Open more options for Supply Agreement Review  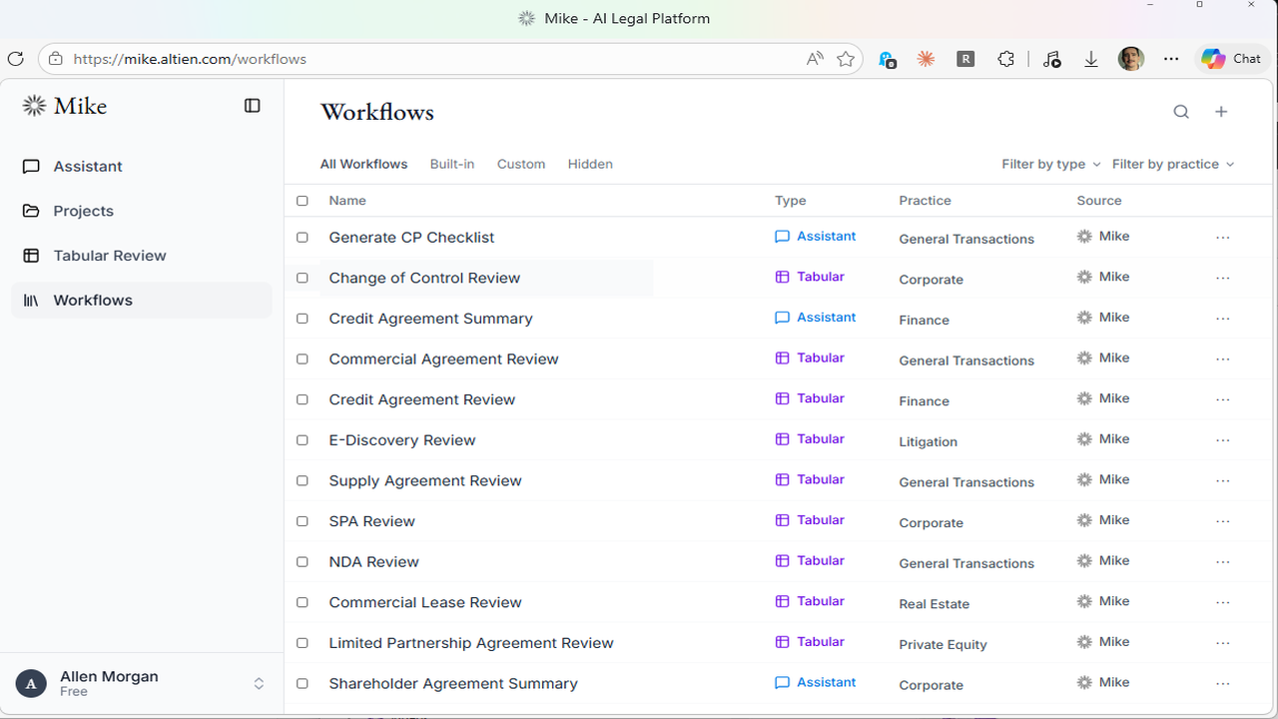coord(1223,481)
